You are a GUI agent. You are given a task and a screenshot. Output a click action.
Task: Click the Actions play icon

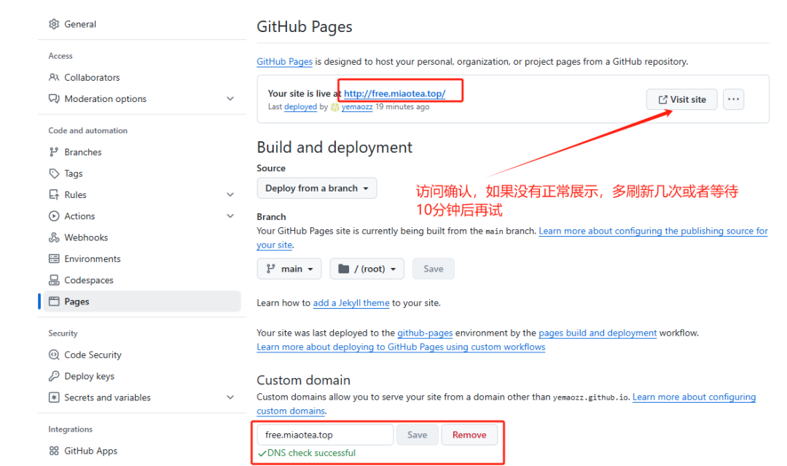point(54,216)
